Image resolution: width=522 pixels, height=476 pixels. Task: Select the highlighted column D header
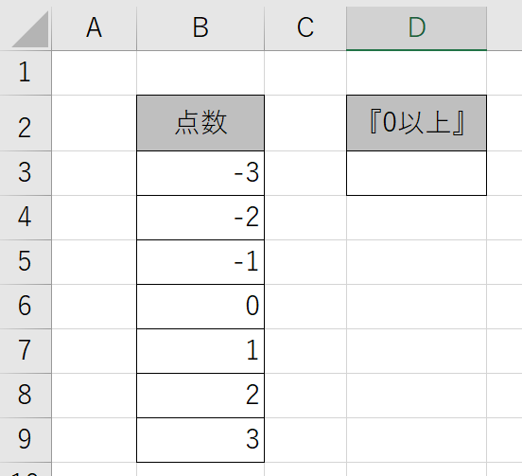(416, 28)
